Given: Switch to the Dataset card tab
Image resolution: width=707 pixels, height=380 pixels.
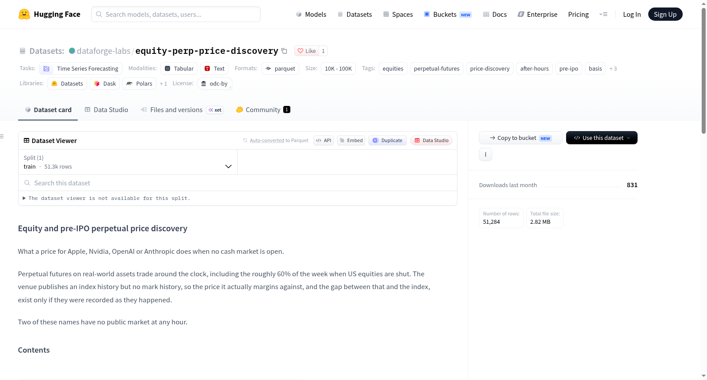Looking at the screenshot, I should pos(48,110).
